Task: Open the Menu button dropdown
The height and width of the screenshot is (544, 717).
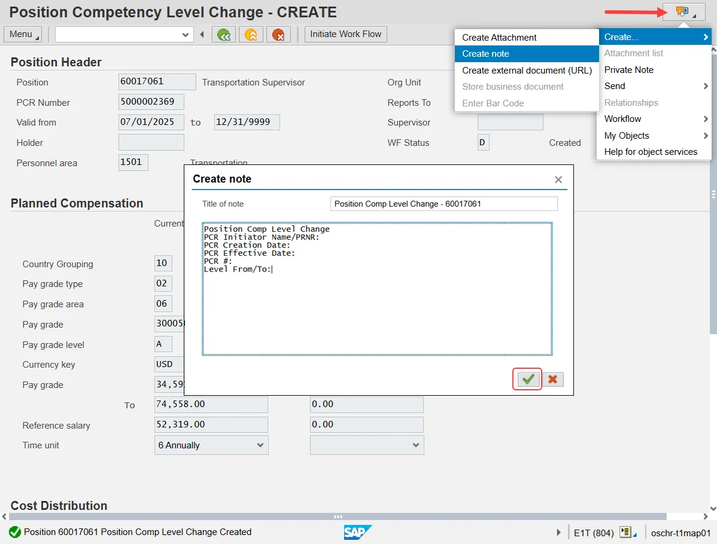Action: point(23,35)
